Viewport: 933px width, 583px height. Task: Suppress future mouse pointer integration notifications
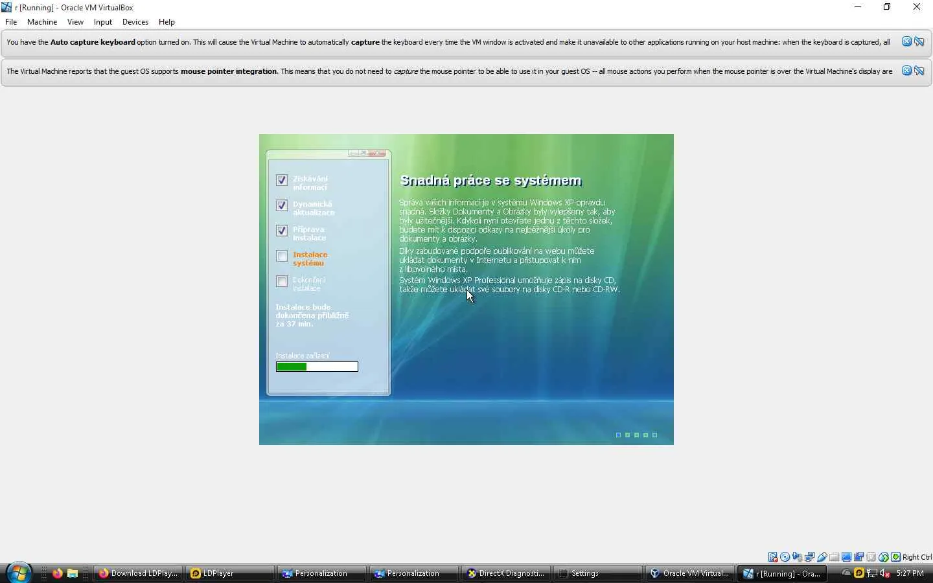click(919, 71)
